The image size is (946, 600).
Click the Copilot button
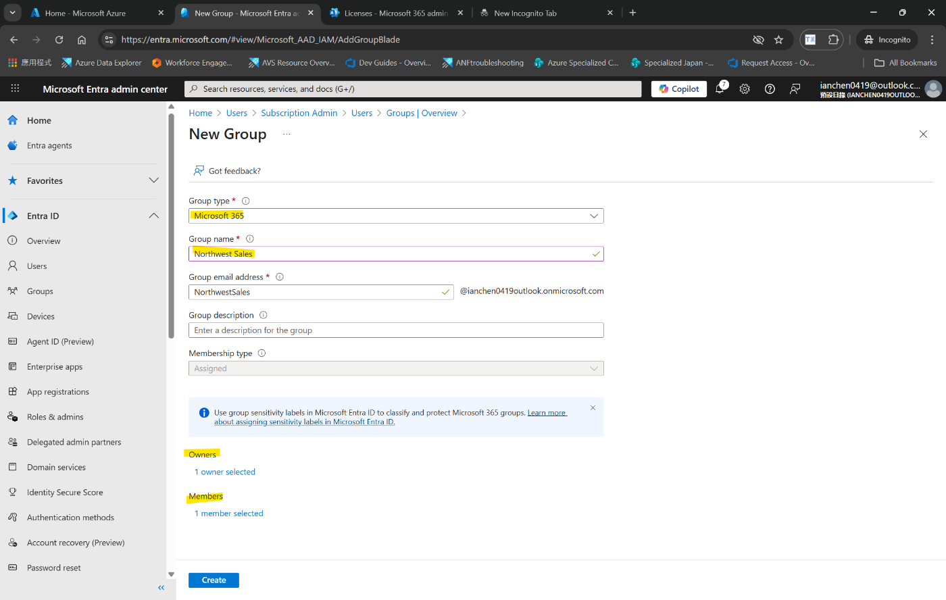679,89
